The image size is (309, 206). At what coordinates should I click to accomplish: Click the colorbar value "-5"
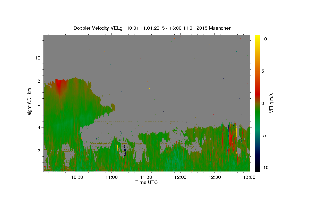[x=263, y=135]
